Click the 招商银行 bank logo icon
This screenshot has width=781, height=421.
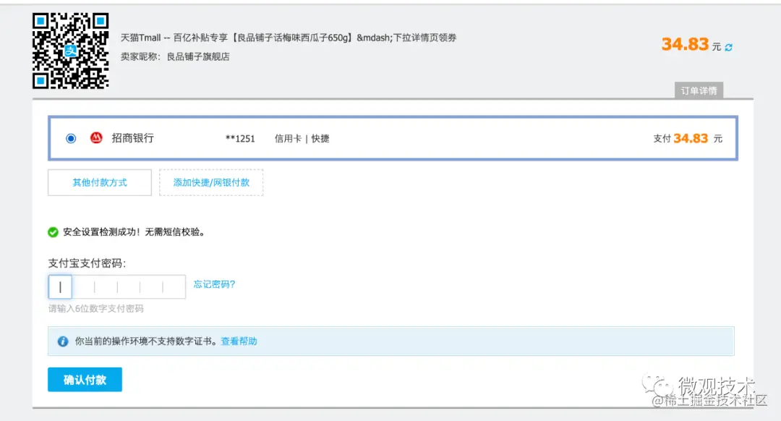(x=96, y=138)
